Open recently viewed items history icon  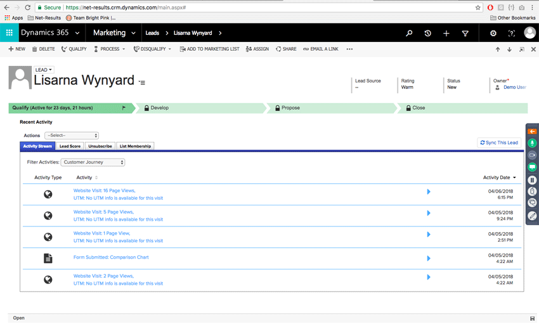coord(427,33)
